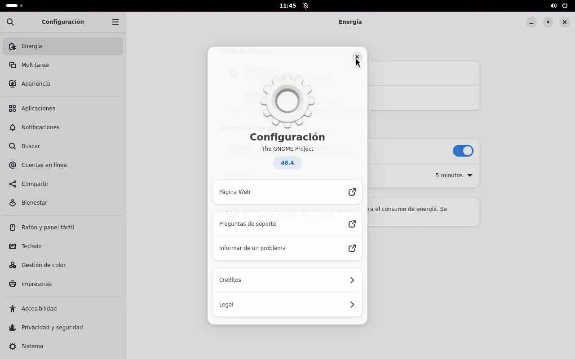Click the search icon in Configuración sidebar
The width and height of the screenshot is (575, 359).
[x=10, y=22]
